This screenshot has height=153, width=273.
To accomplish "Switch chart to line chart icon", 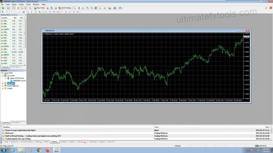I will point(83,8).
